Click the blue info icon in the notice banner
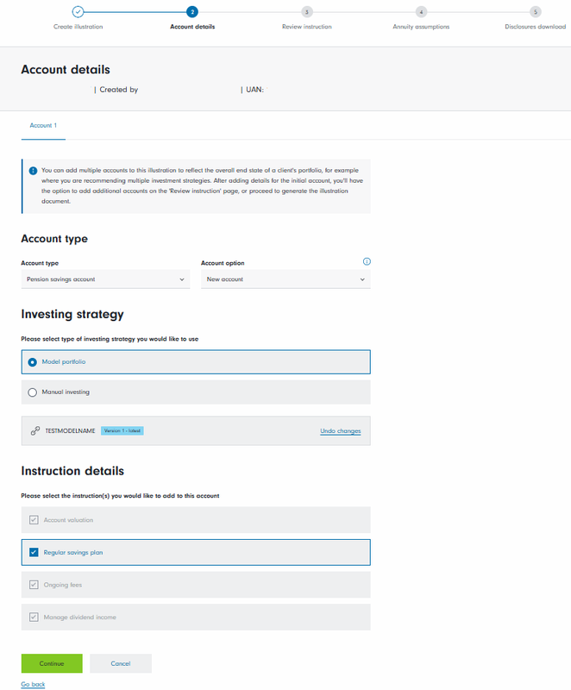The height and width of the screenshot is (690, 571). point(33,171)
